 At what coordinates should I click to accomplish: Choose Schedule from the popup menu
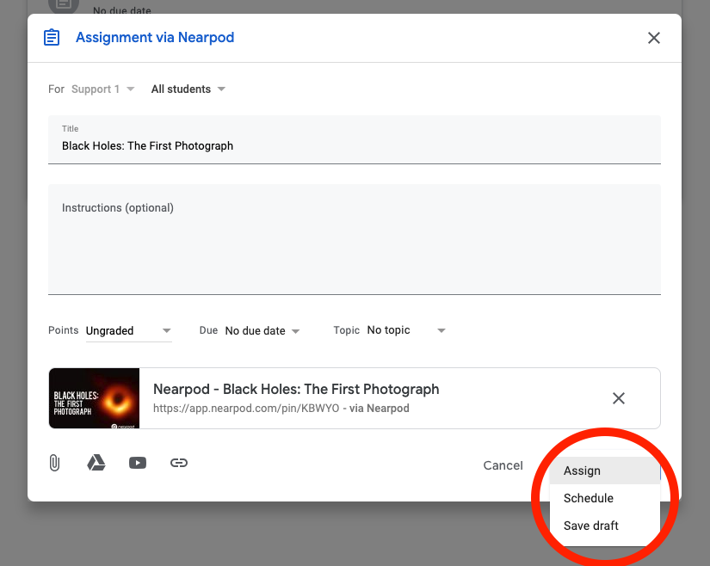tap(589, 498)
